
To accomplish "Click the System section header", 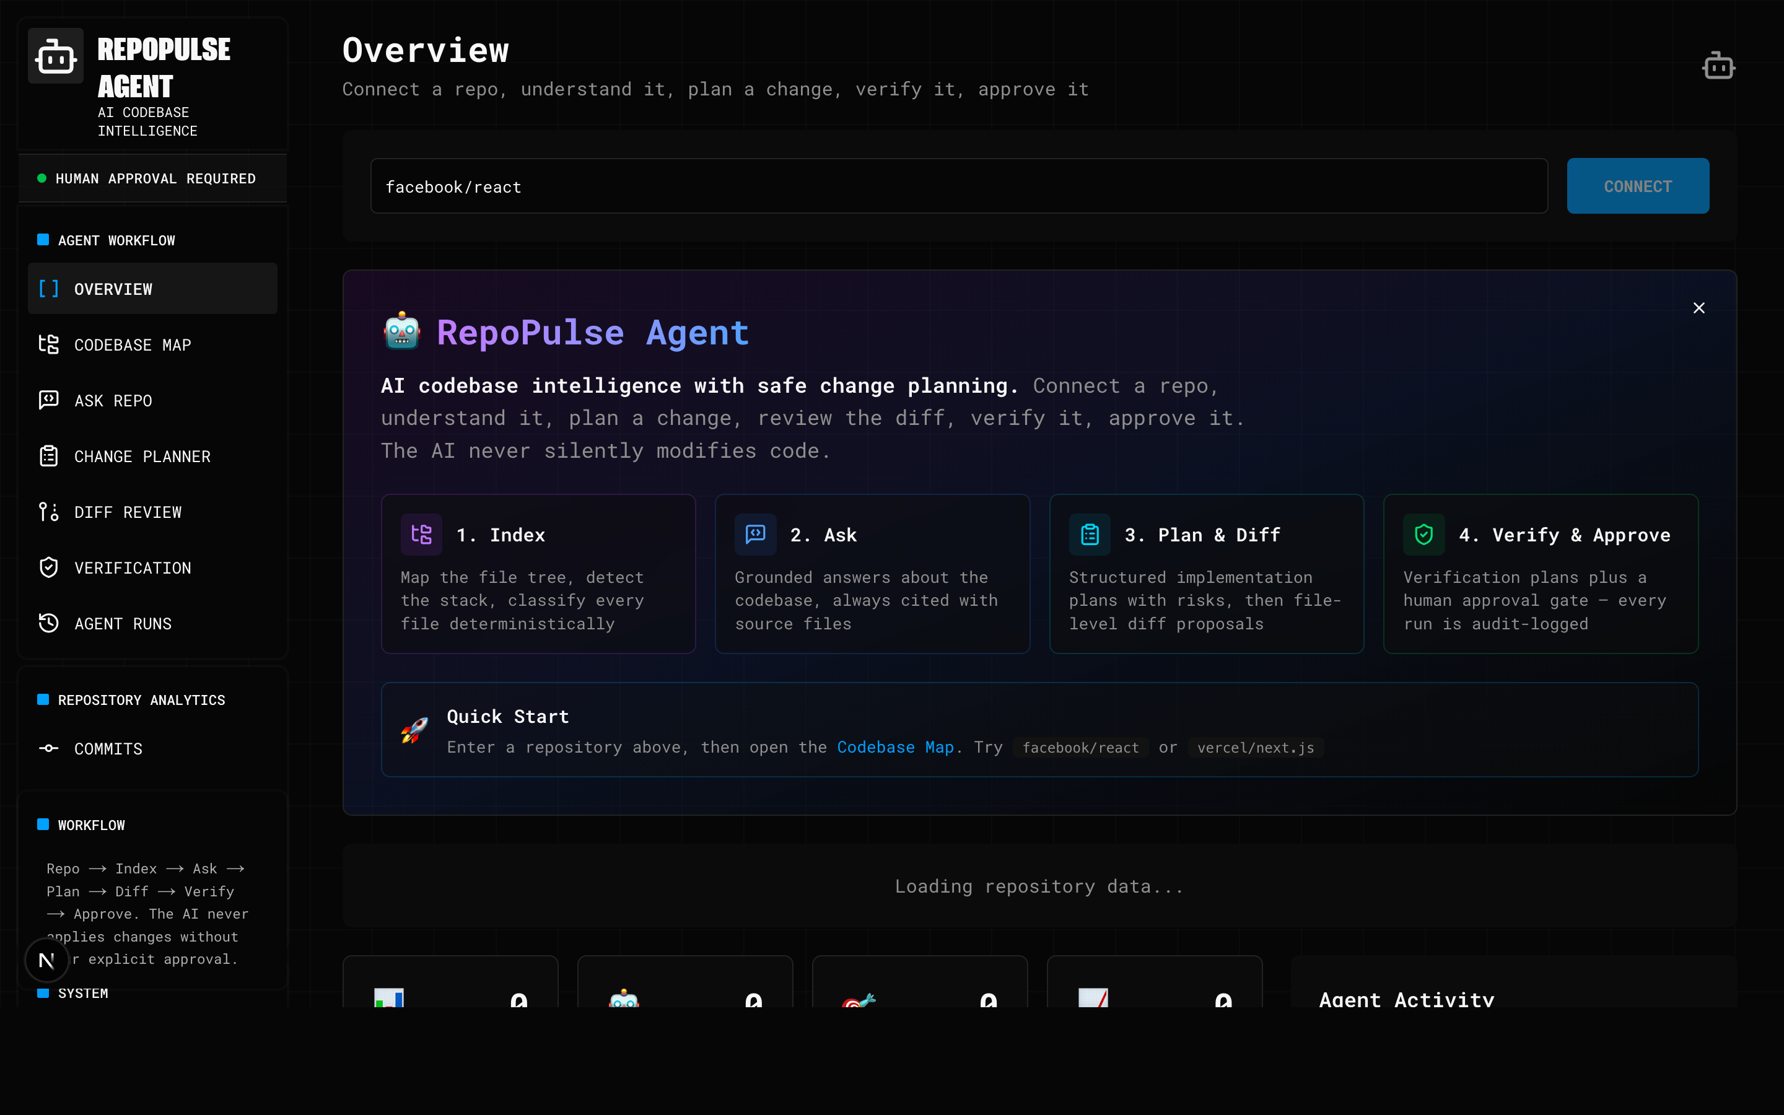I will 82,994.
